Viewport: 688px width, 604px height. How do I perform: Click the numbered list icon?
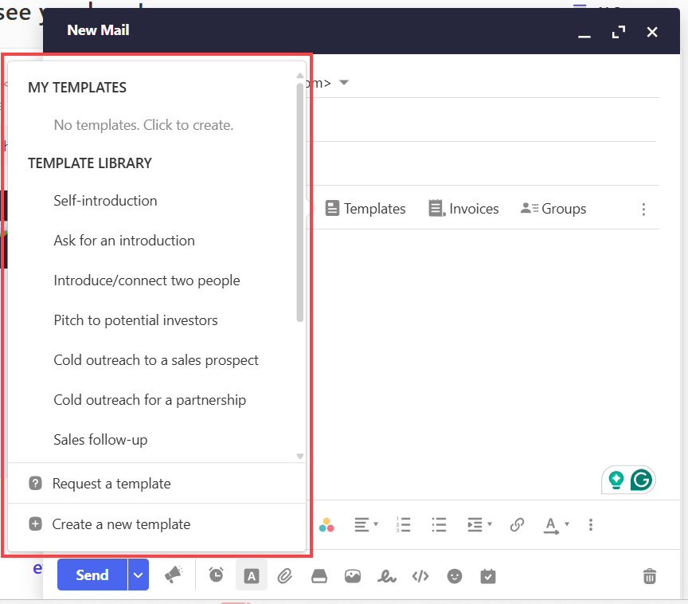coord(403,524)
